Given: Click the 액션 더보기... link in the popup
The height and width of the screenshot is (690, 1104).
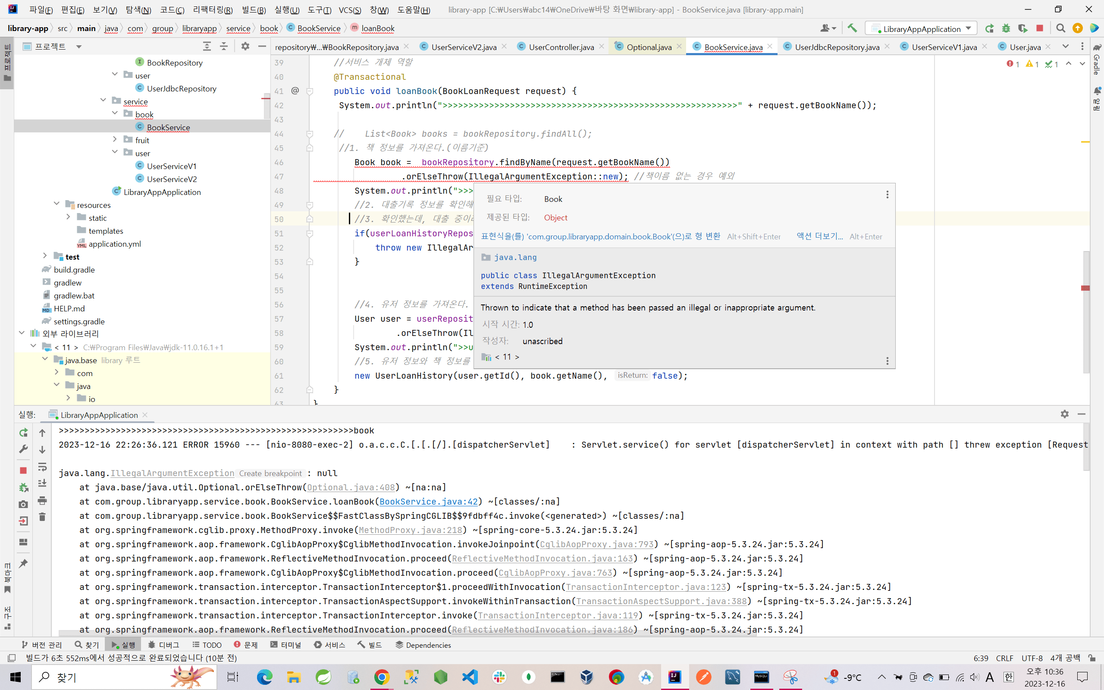Looking at the screenshot, I should [819, 236].
